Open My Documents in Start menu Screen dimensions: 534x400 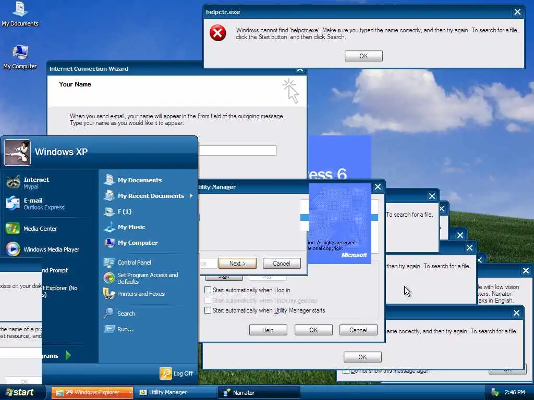point(133,180)
